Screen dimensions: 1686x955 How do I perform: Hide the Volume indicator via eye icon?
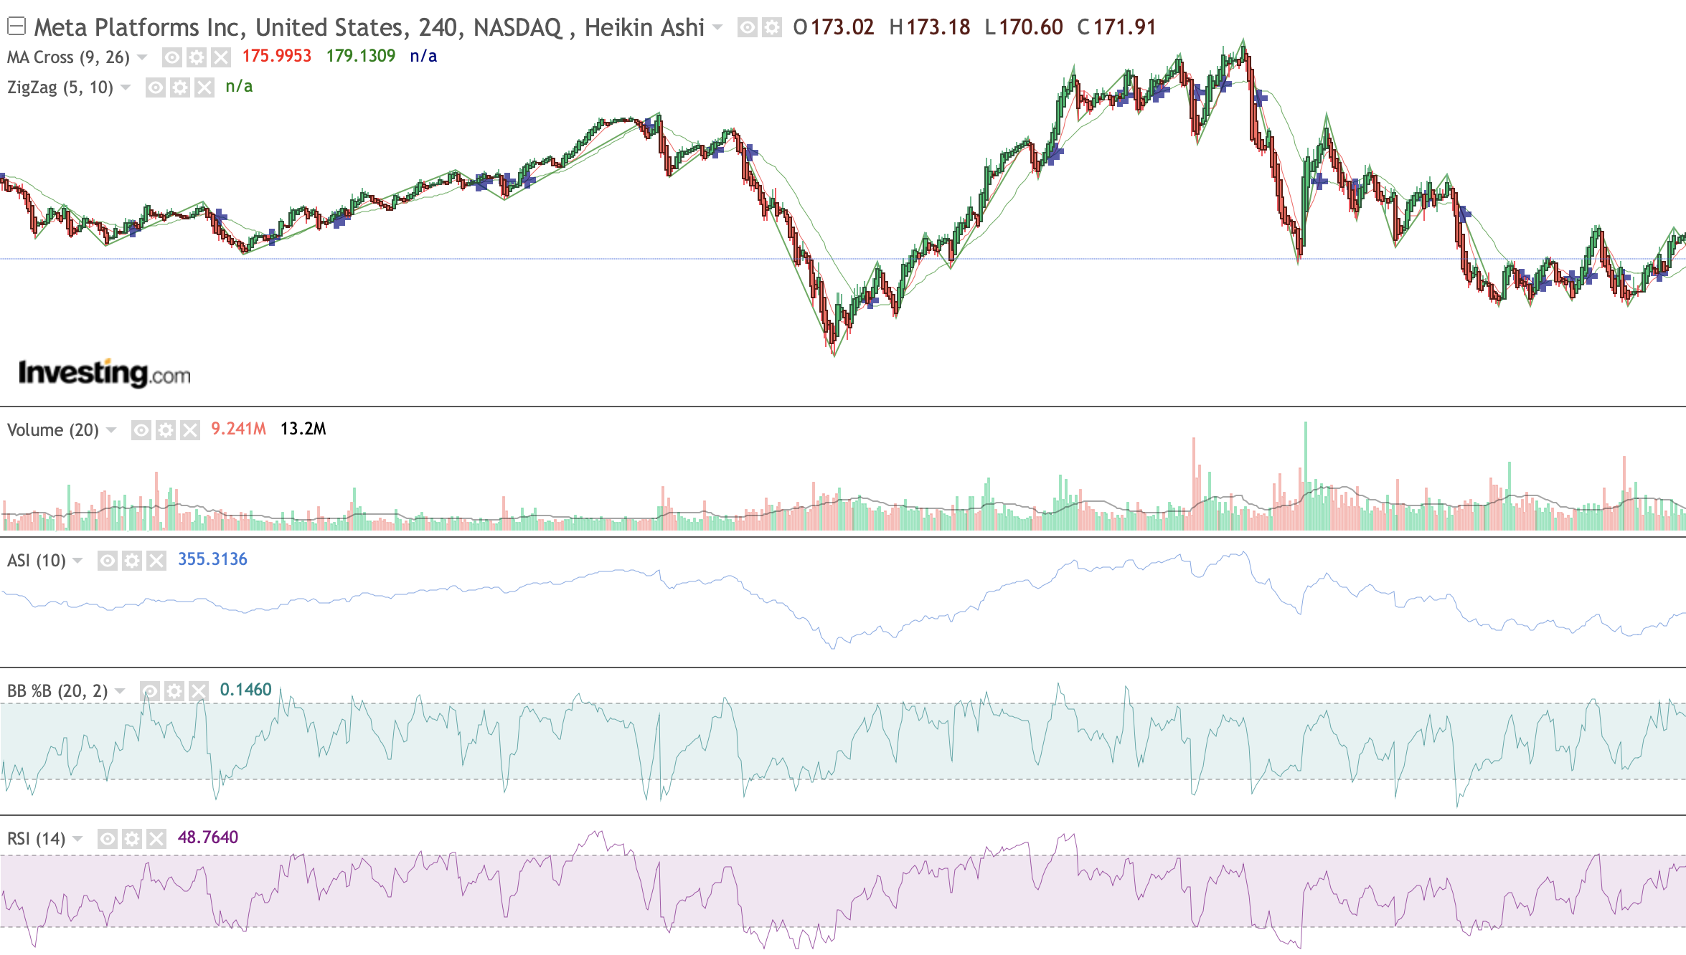pyautogui.click(x=141, y=430)
